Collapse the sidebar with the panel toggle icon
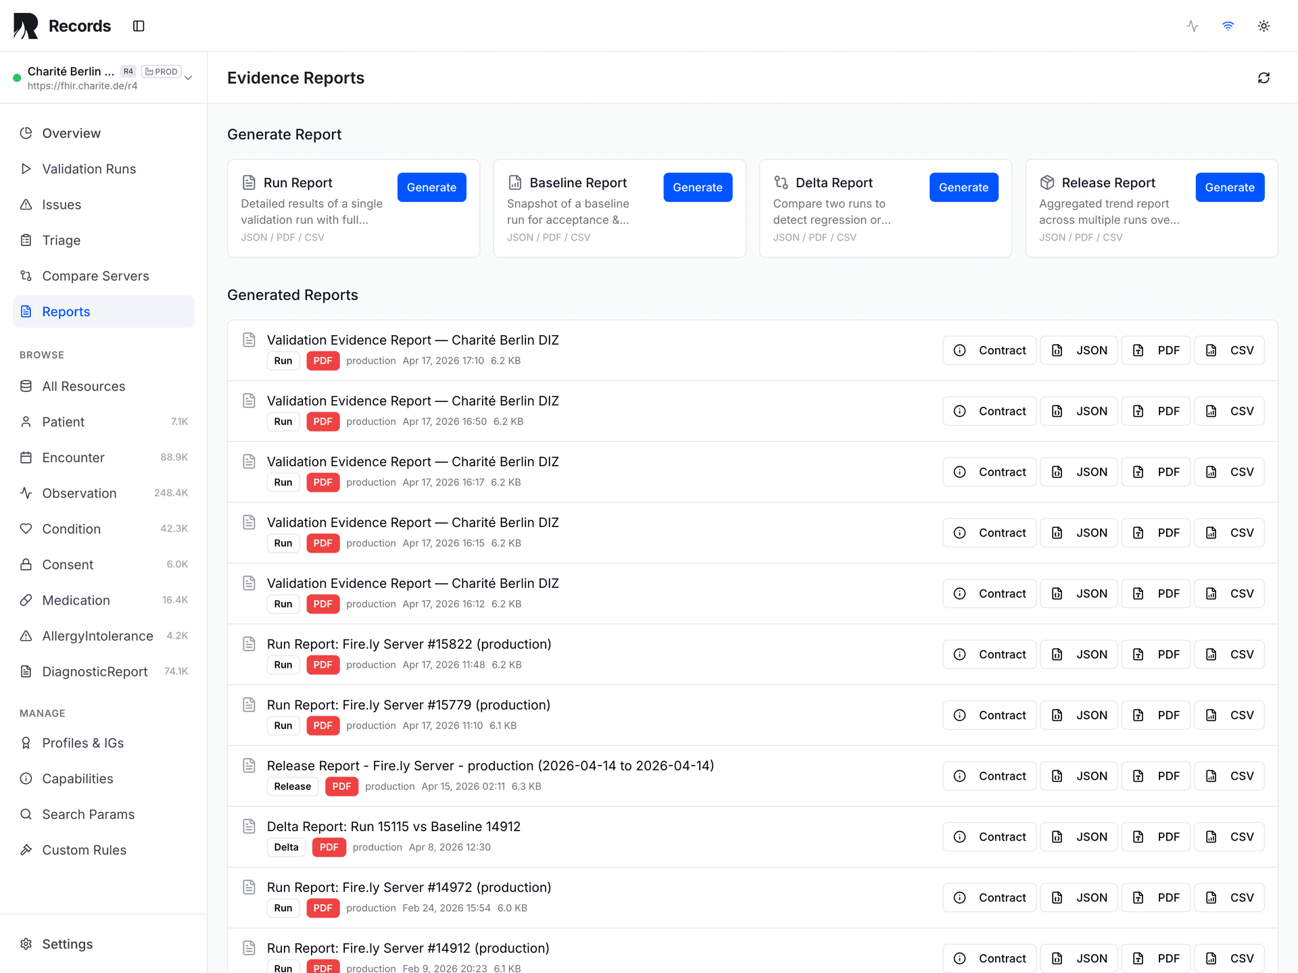This screenshot has width=1298, height=973. point(139,26)
